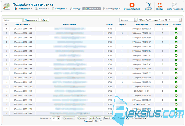Click the Вперёд pagination button

coord(109,118)
